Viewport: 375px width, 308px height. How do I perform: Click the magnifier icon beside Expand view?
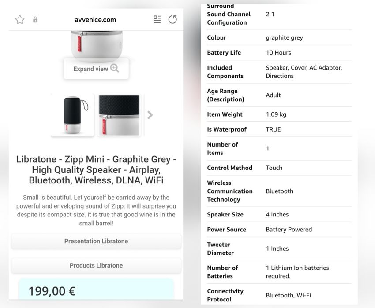click(x=115, y=68)
